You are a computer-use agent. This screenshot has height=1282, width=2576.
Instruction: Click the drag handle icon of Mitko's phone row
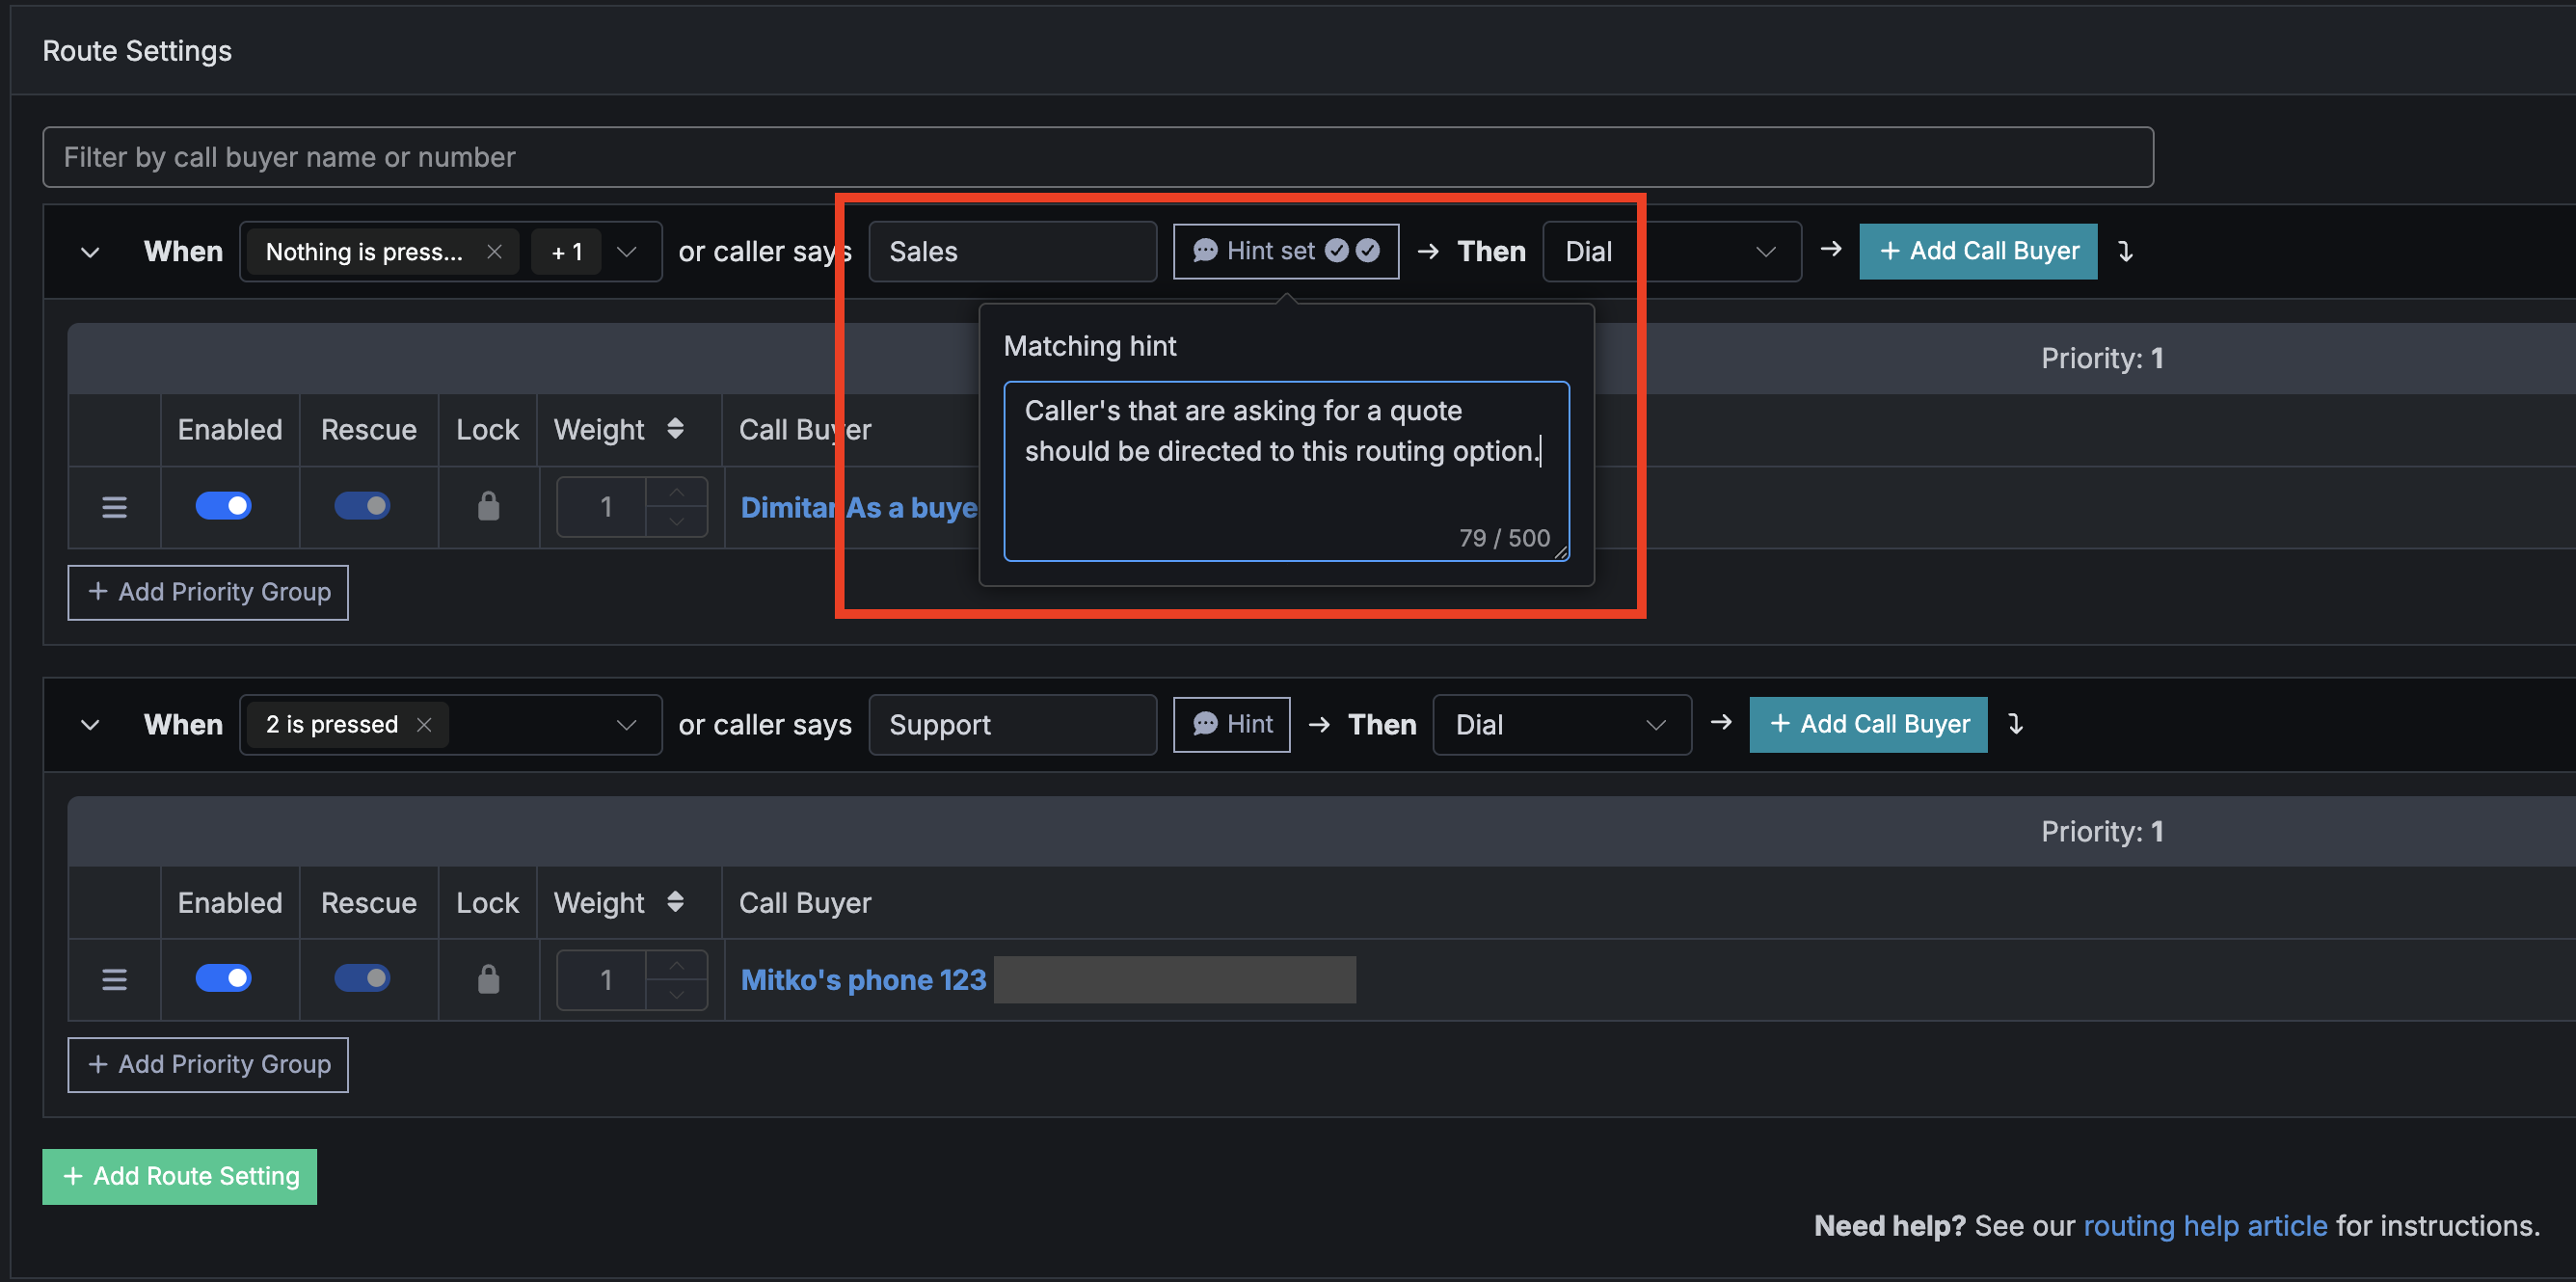pyautogui.click(x=114, y=979)
